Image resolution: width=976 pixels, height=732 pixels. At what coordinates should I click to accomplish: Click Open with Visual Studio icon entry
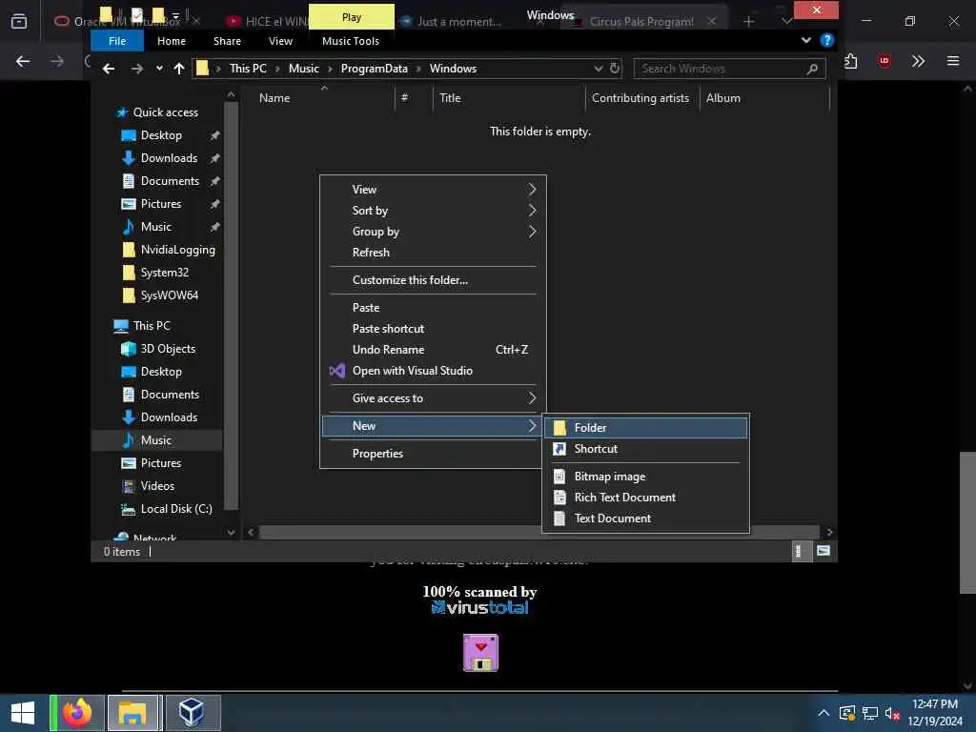pyautogui.click(x=433, y=371)
